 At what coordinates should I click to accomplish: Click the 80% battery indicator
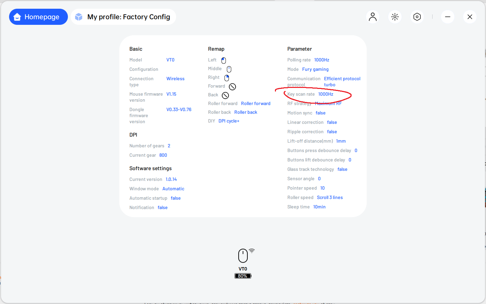[x=243, y=276]
